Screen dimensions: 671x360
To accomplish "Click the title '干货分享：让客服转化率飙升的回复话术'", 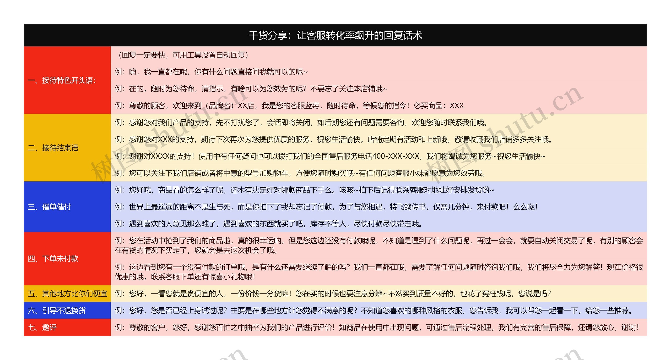I will coord(335,35).
